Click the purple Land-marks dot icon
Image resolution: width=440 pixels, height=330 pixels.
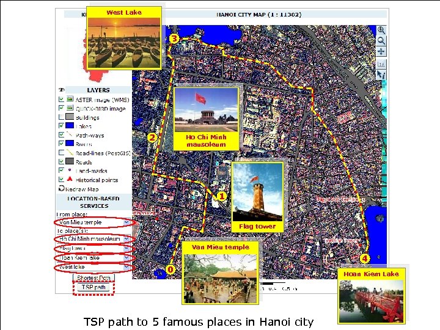pos(70,170)
